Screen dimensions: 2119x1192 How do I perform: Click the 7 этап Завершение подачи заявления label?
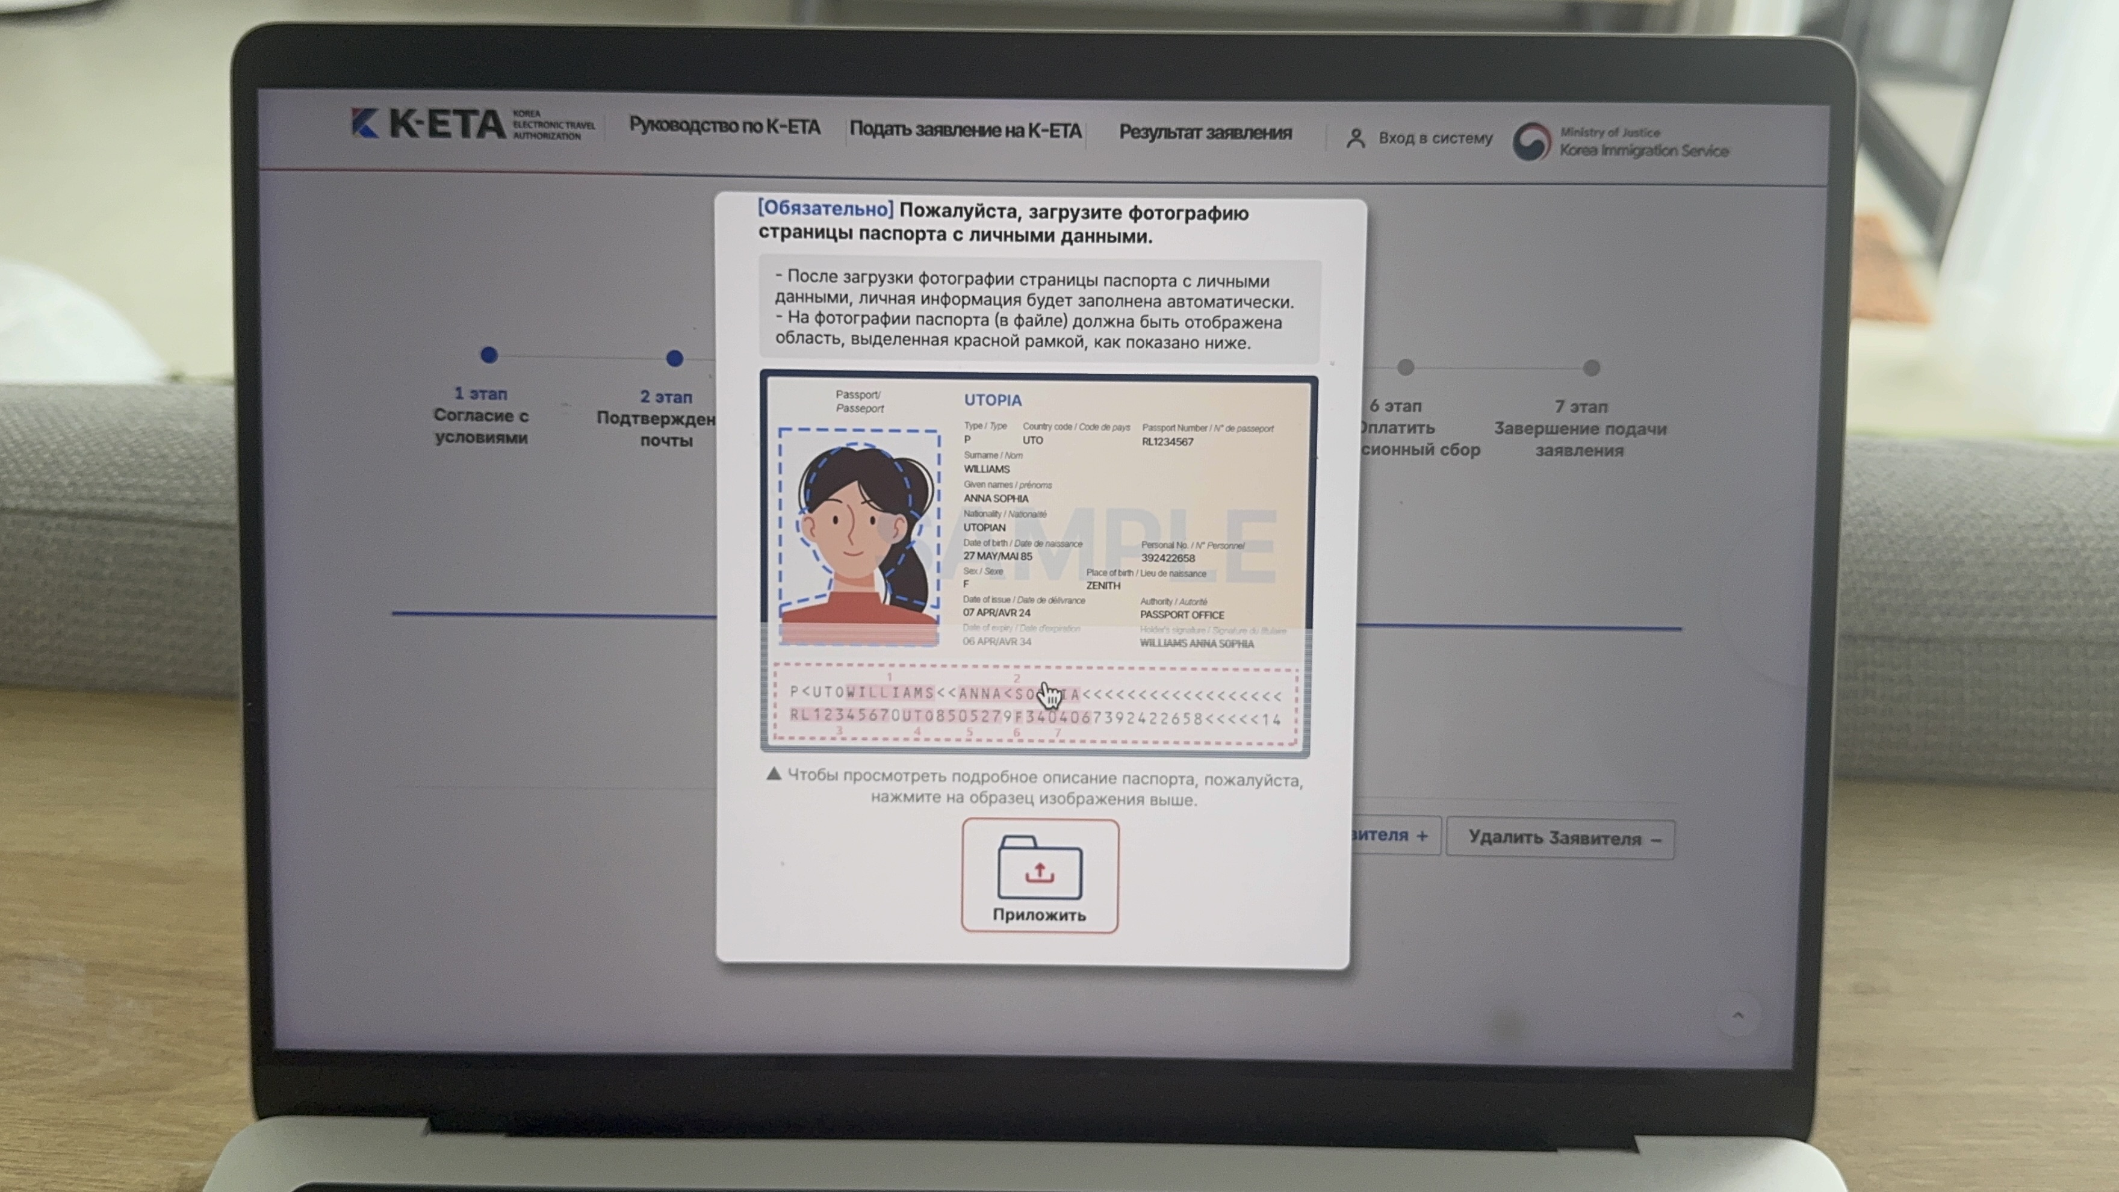tap(1580, 429)
